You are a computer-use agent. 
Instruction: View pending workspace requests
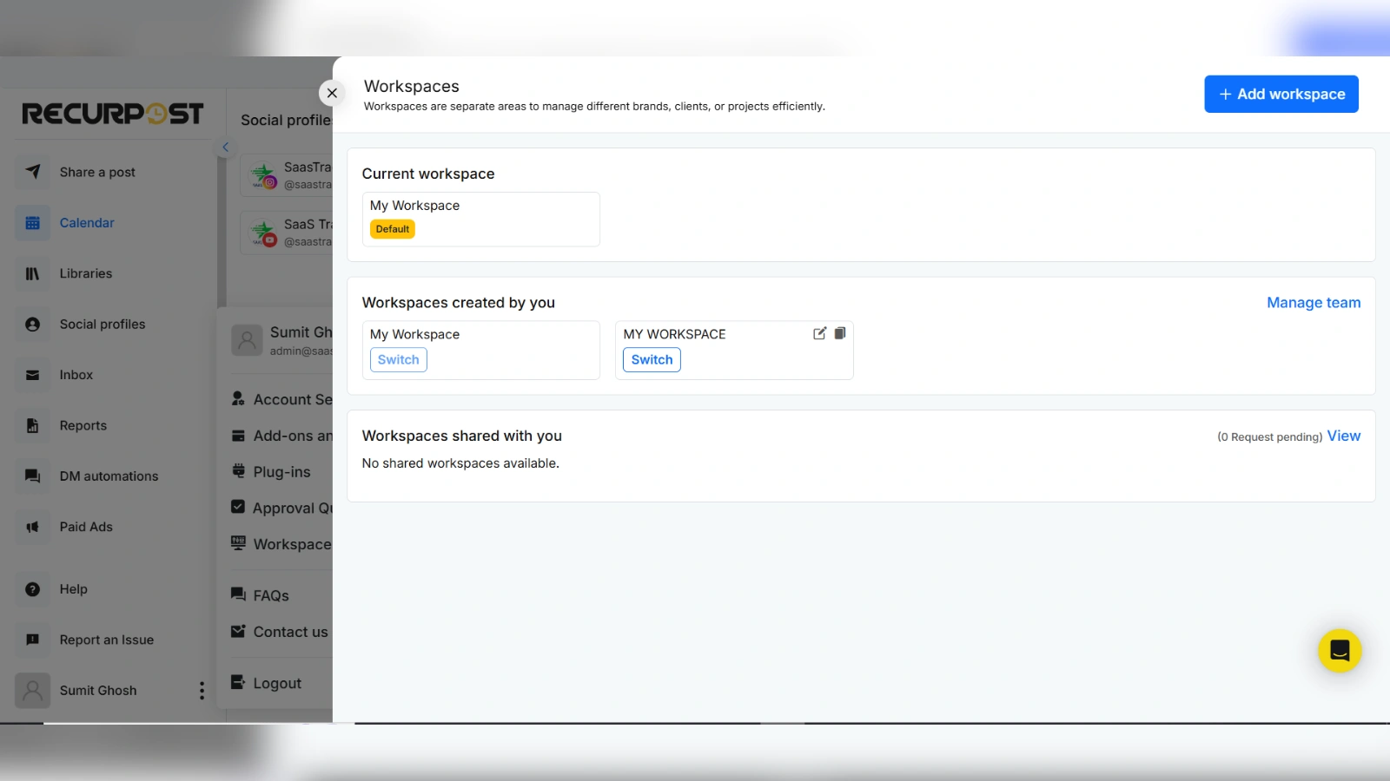pos(1343,436)
